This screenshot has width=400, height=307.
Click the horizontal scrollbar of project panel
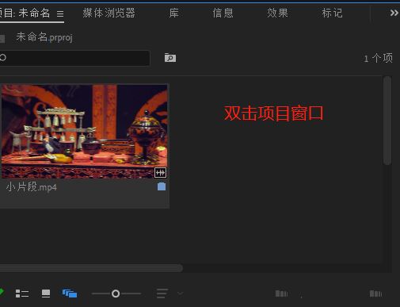91,268
